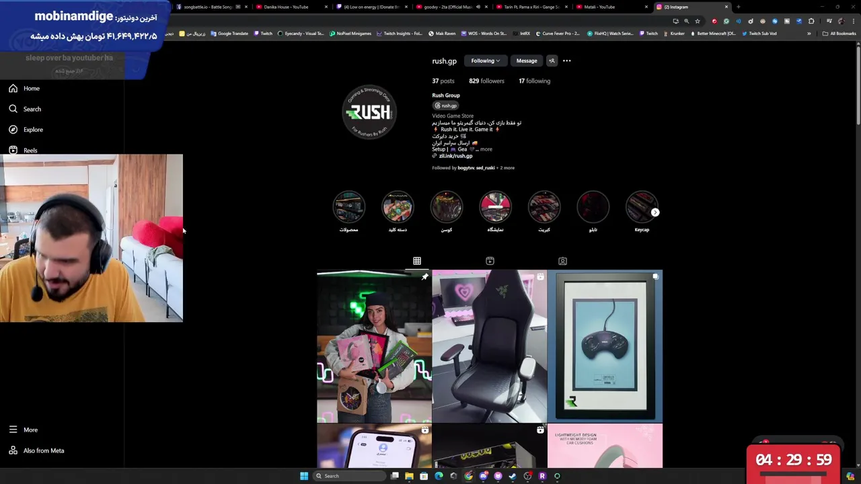Click the Message button
Screen dimensions: 861x484
[x=527, y=61]
